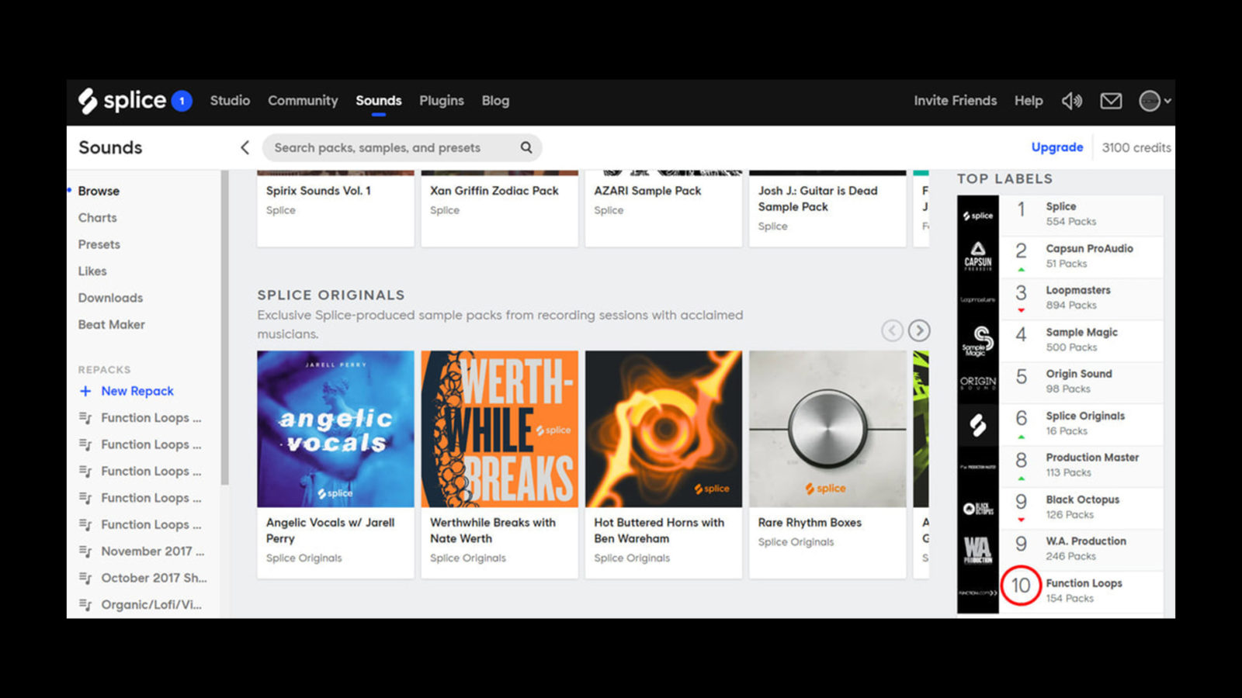Click the sidebar vertical scrollbar
The width and height of the screenshot is (1242, 698).
click(x=224, y=327)
